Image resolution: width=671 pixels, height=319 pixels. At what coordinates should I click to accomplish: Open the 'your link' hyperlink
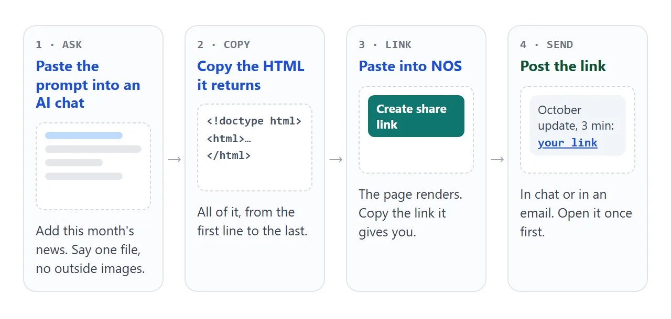click(568, 143)
